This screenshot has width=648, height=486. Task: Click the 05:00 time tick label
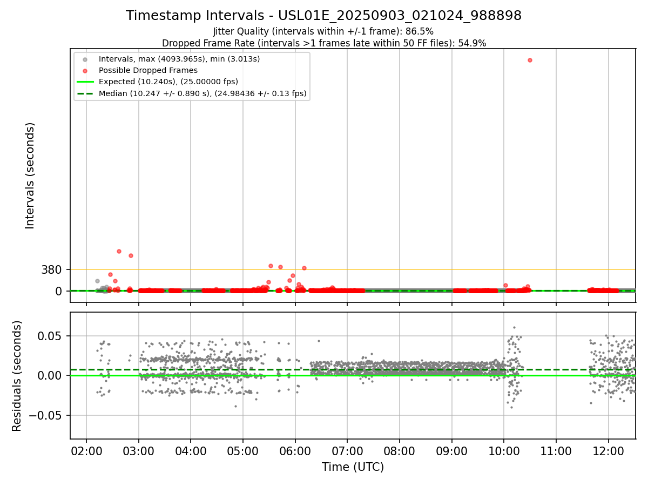[x=243, y=450]
